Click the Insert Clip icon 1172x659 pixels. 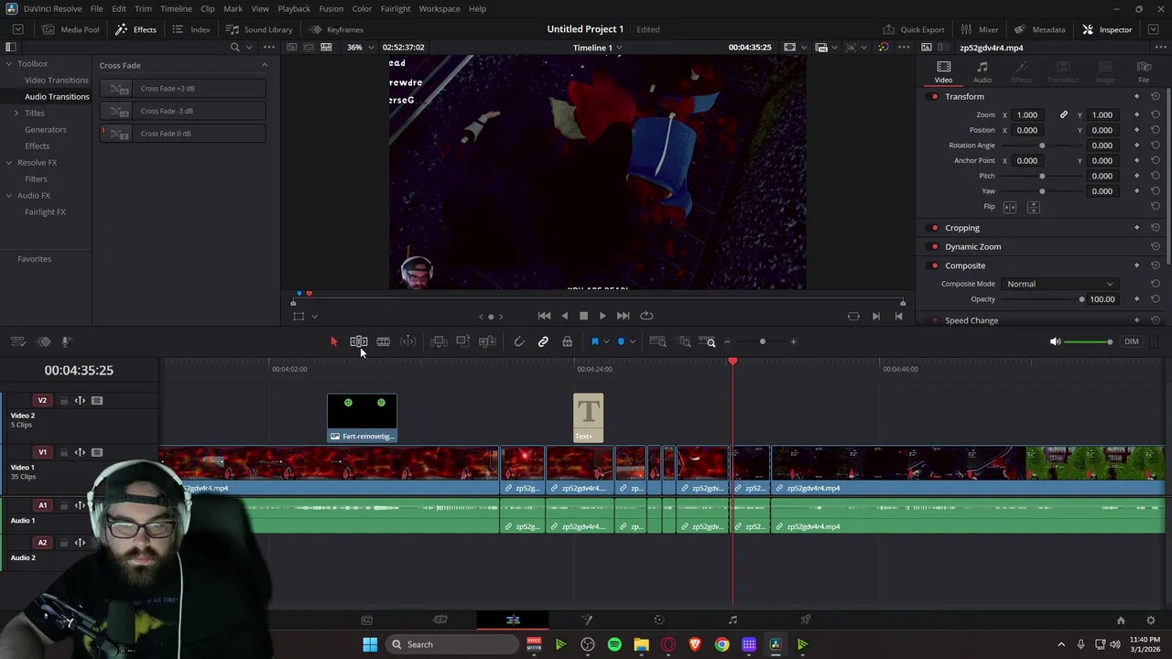(439, 341)
